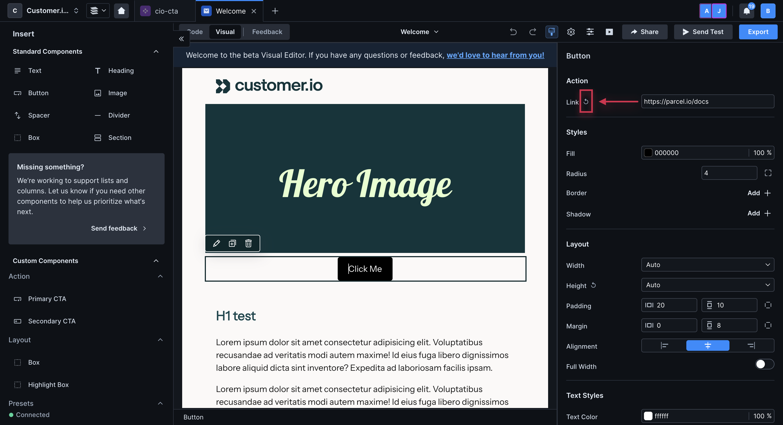
Task: Click the delete trash icon on hero image
Action: point(248,243)
